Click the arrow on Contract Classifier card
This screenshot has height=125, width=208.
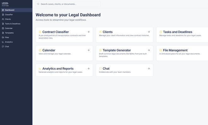tap(89, 32)
